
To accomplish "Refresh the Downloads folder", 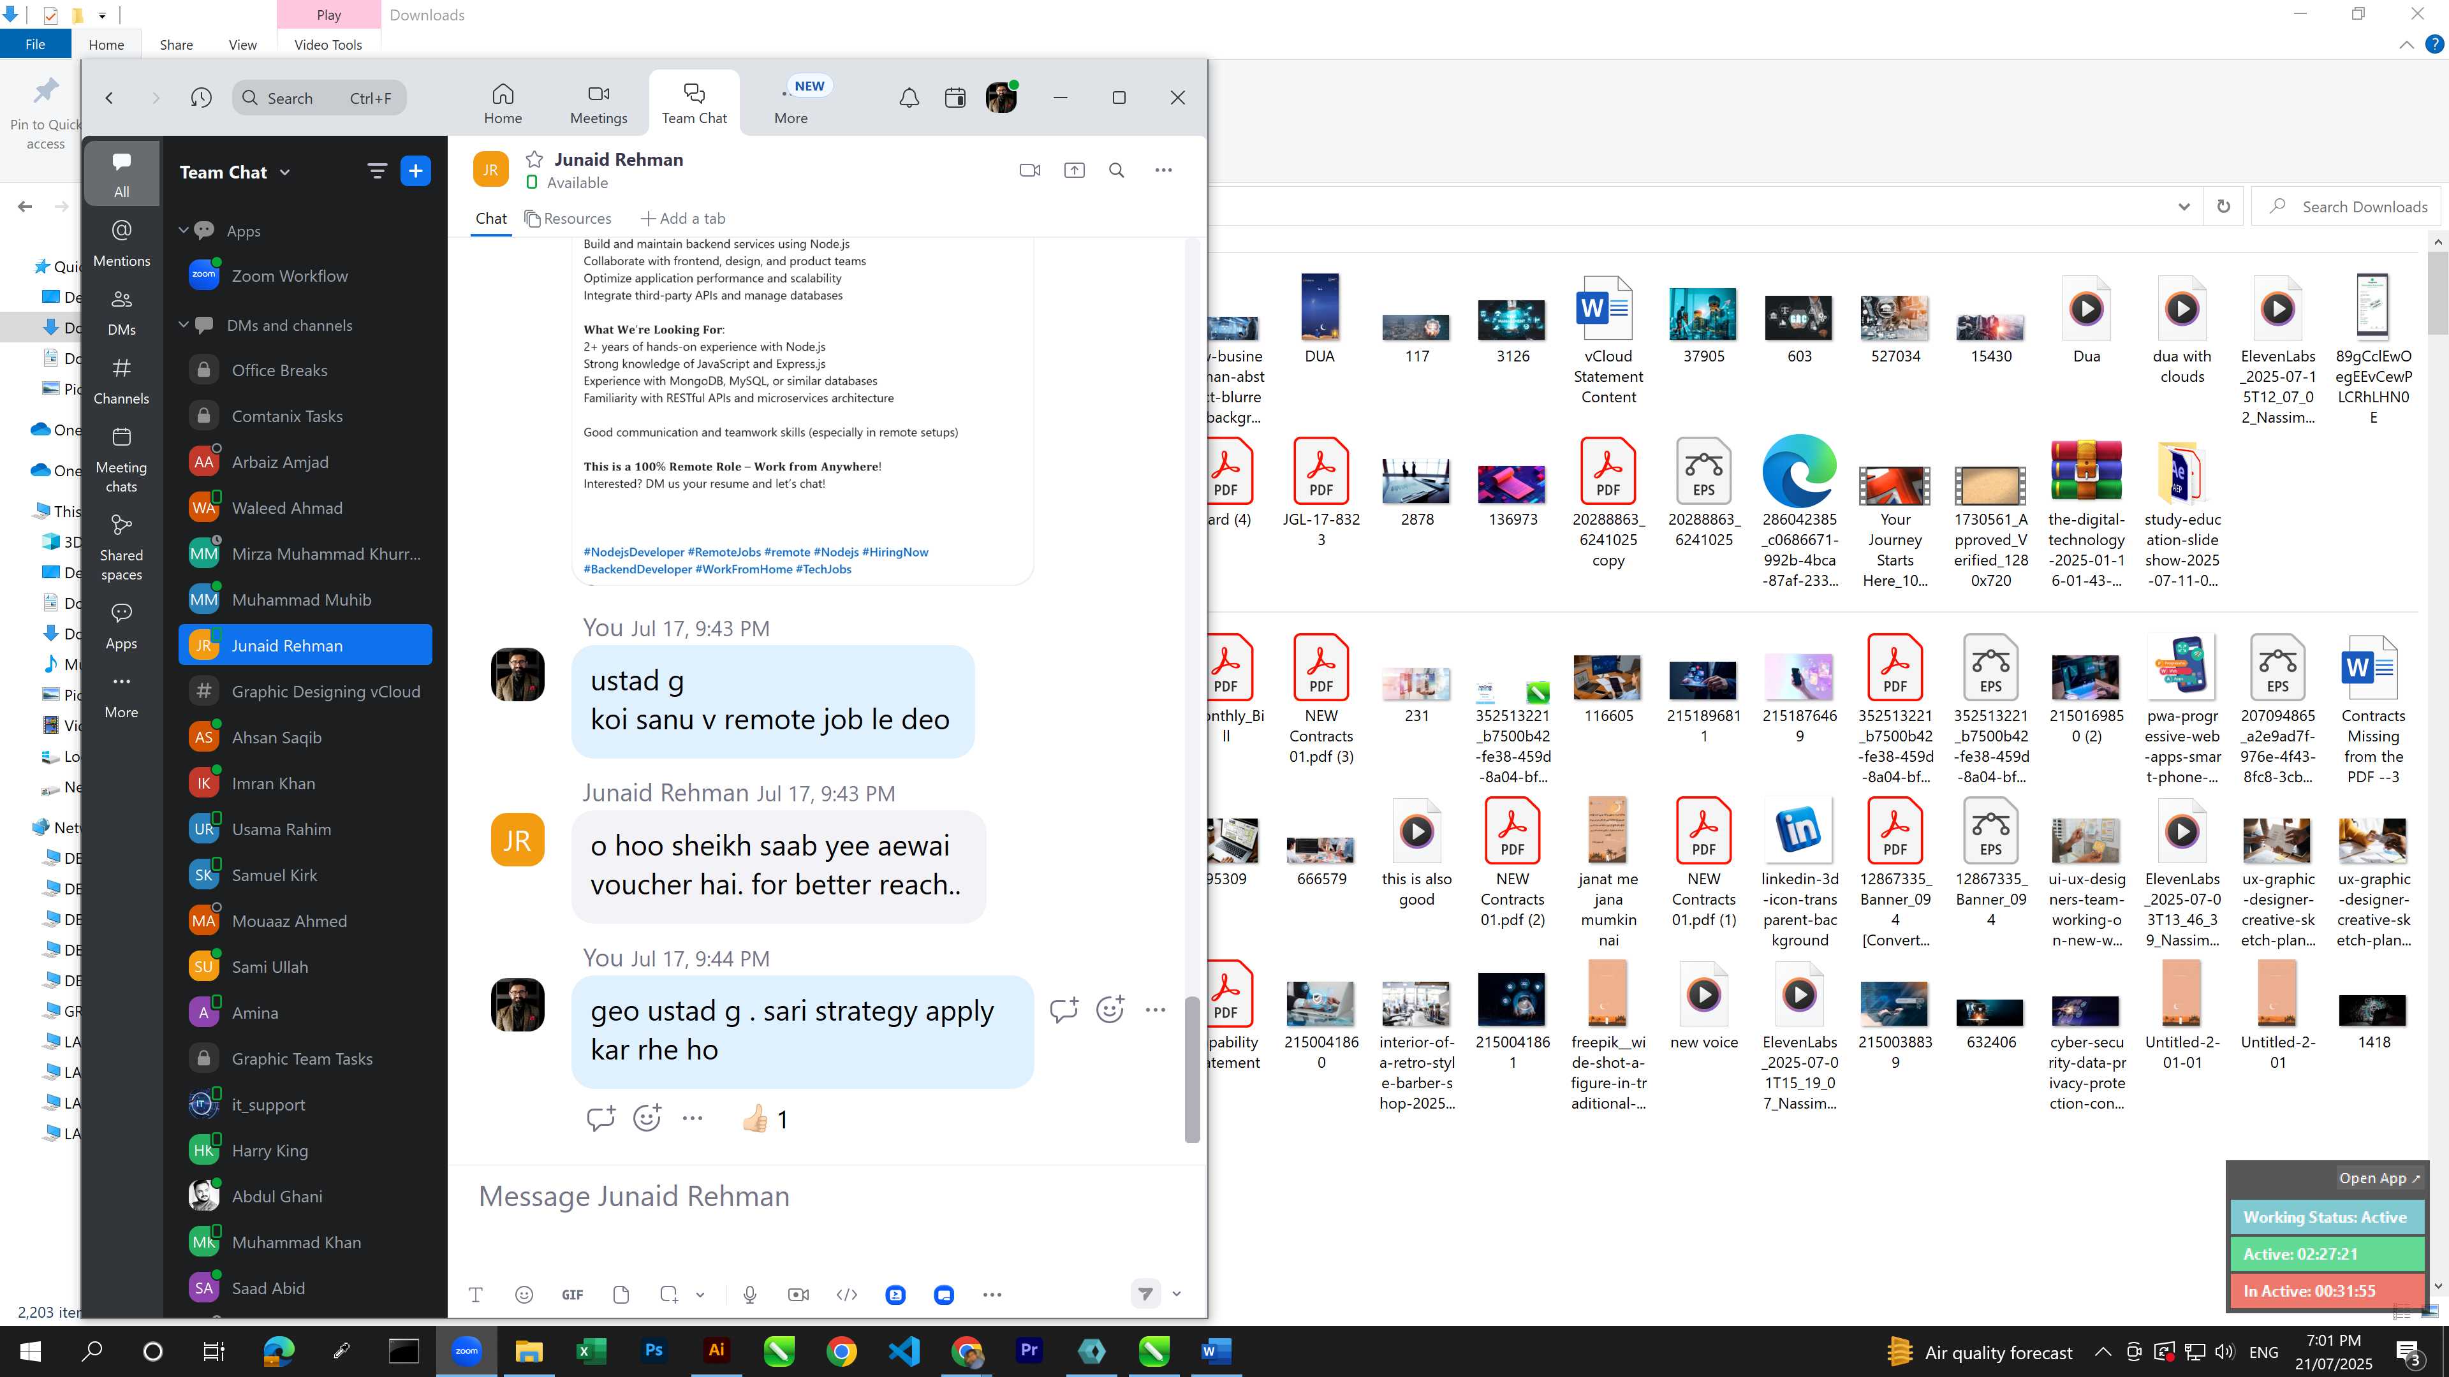I will click(2224, 207).
